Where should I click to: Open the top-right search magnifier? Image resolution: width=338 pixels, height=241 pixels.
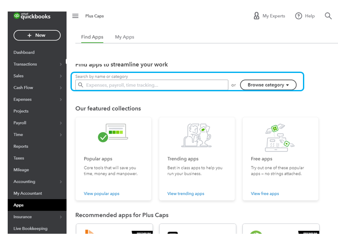[328, 16]
